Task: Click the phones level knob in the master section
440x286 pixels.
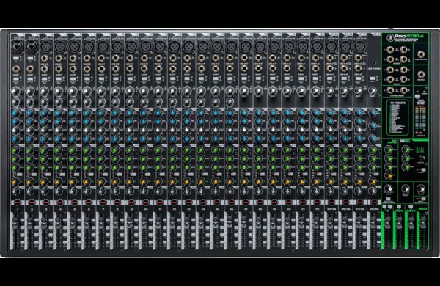Action: 420,188
